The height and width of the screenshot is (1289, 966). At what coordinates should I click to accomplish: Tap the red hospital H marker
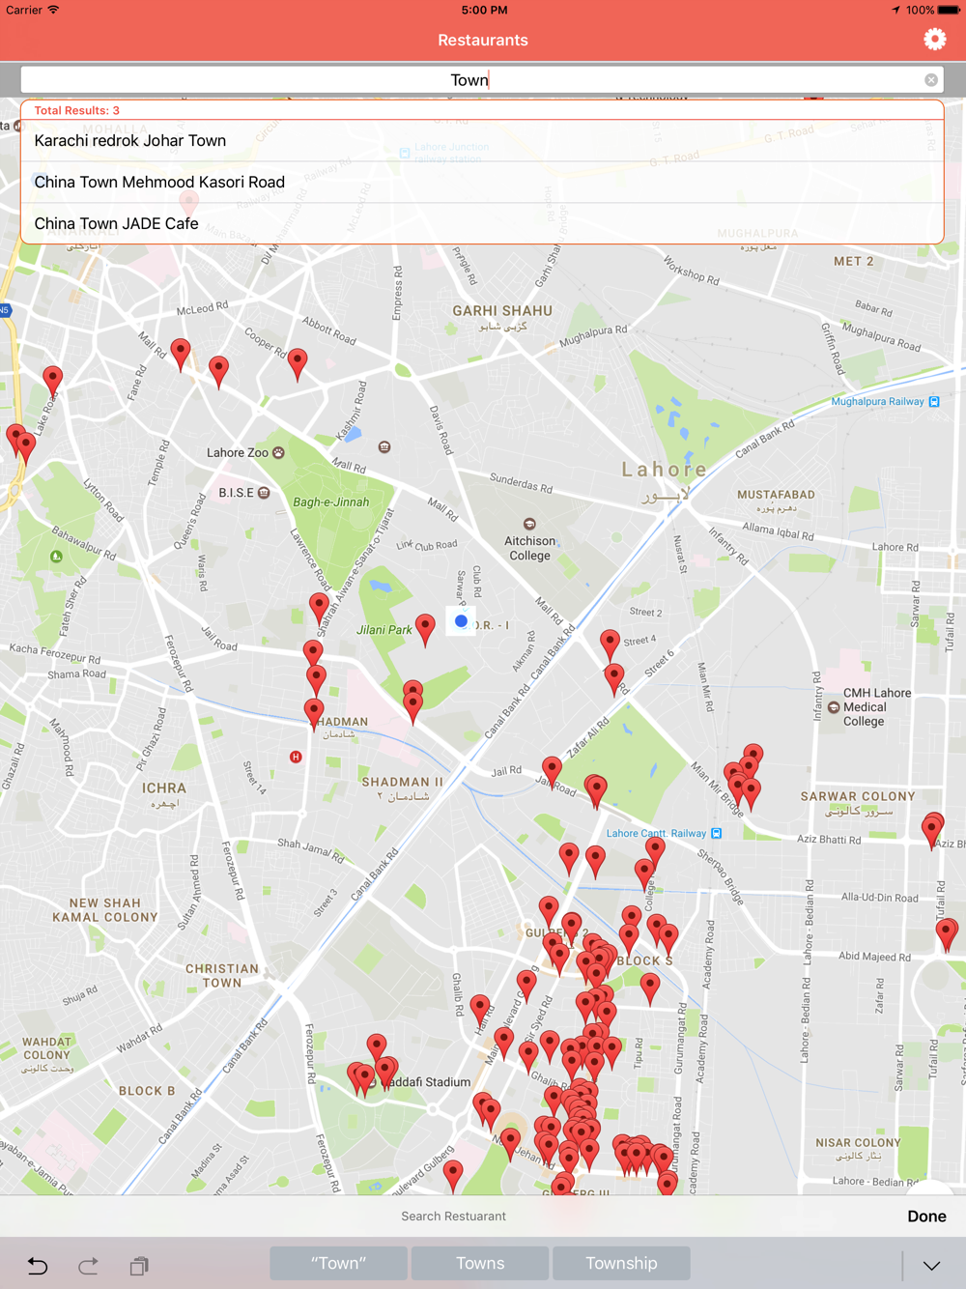(x=296, y=757)
